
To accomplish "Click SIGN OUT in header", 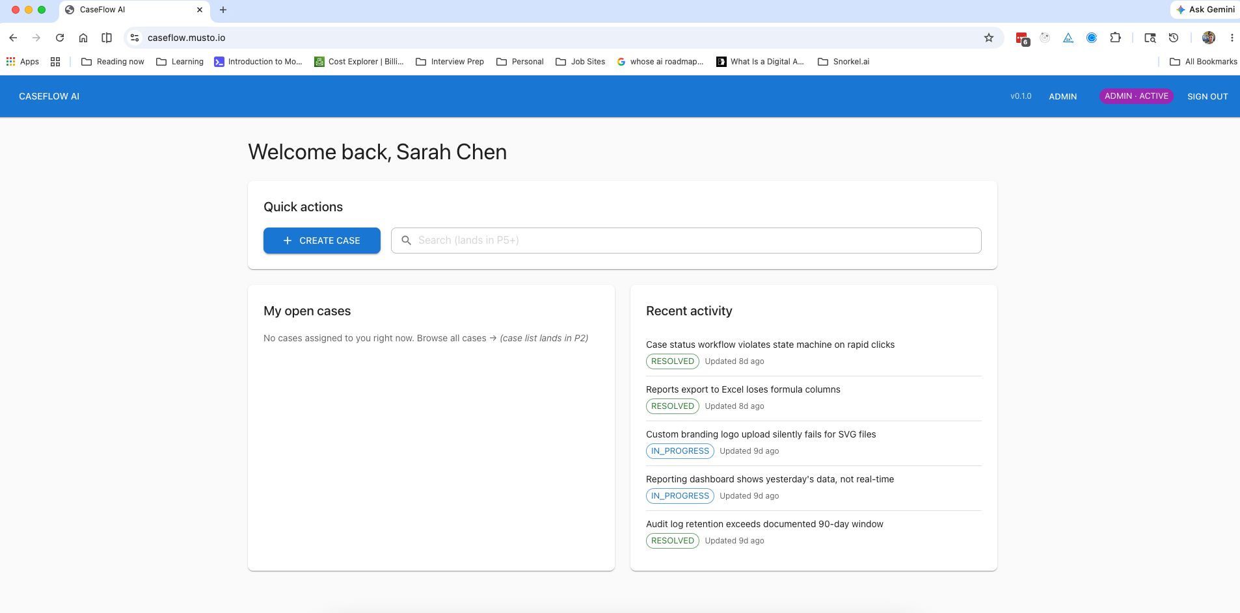I will [x=1207, y=96].
